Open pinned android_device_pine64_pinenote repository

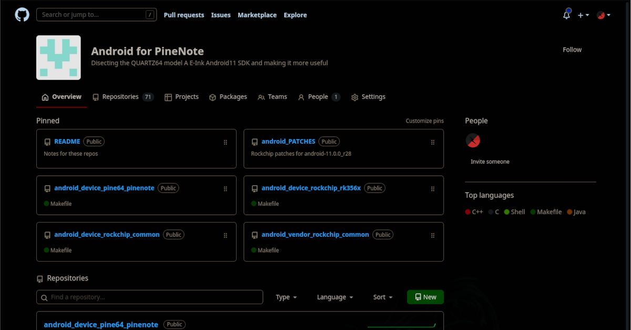(x=104, y=188)
